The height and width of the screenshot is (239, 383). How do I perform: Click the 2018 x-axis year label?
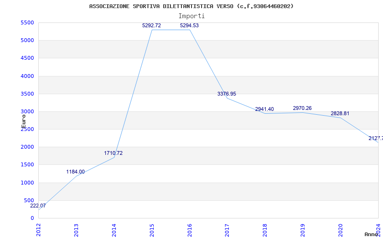click(265, 230)
